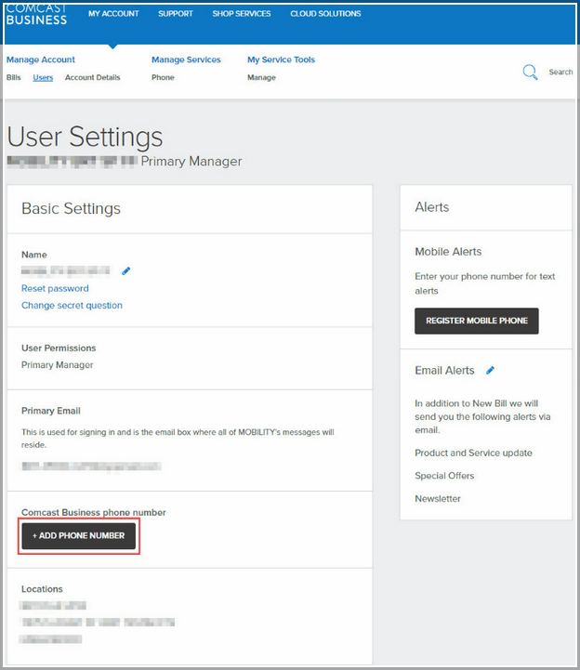
Task: Click the Basic Settings heading
Action: [x=71, y=208]
